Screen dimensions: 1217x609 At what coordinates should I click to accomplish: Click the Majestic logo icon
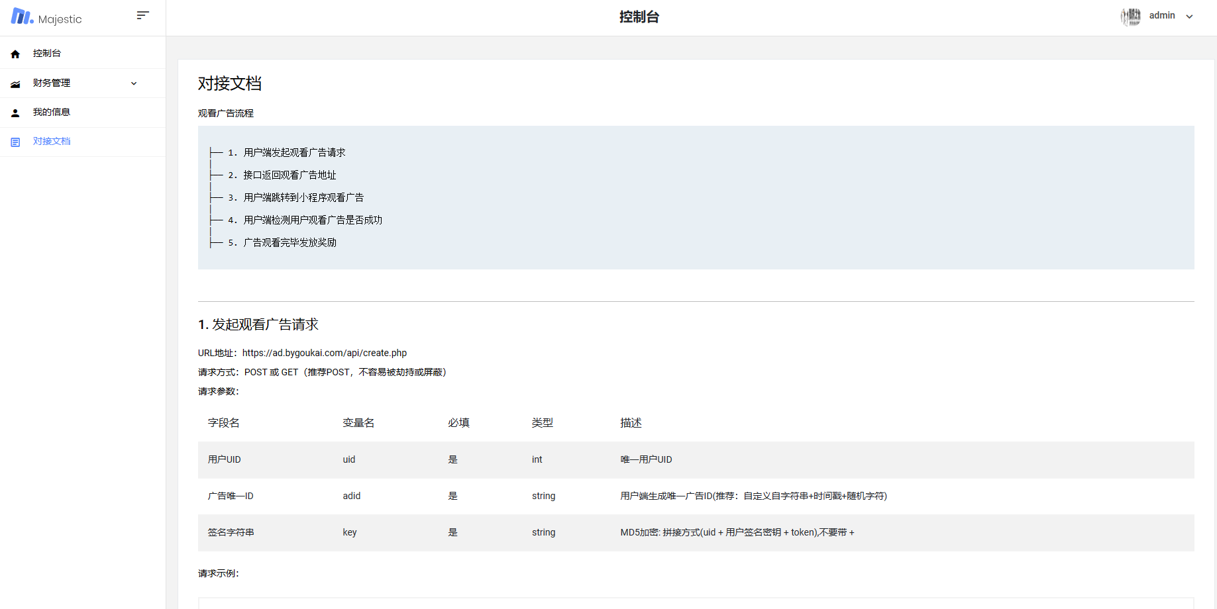point(22,17)
